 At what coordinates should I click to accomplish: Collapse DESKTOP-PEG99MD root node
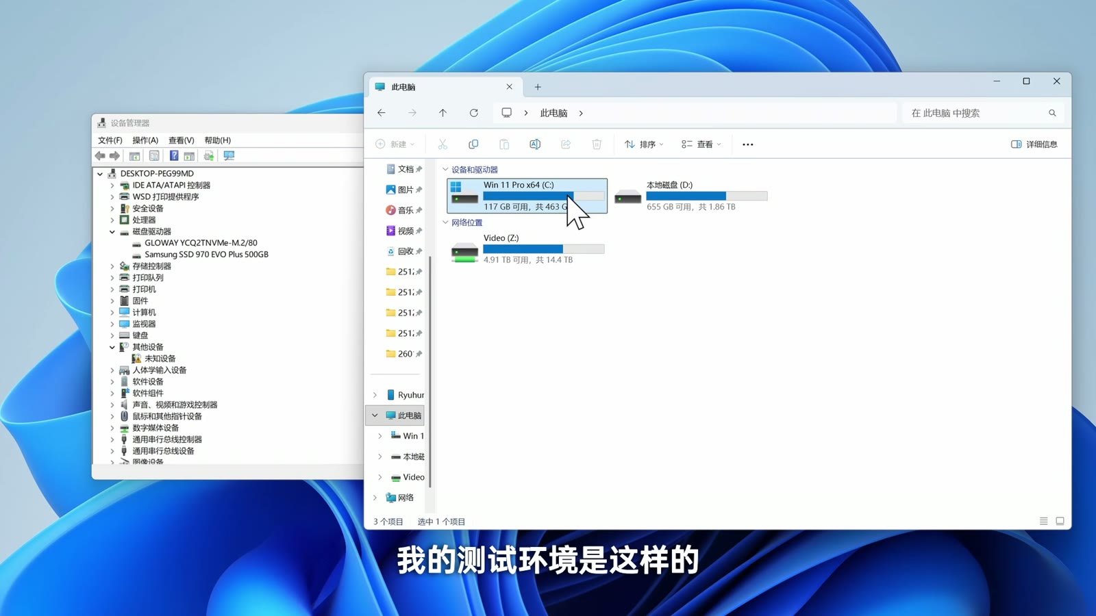click(x=100, y=174)
